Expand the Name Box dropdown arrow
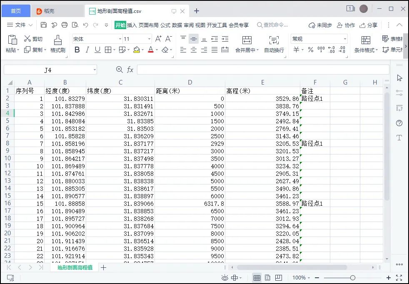 [x=95, y=70]
